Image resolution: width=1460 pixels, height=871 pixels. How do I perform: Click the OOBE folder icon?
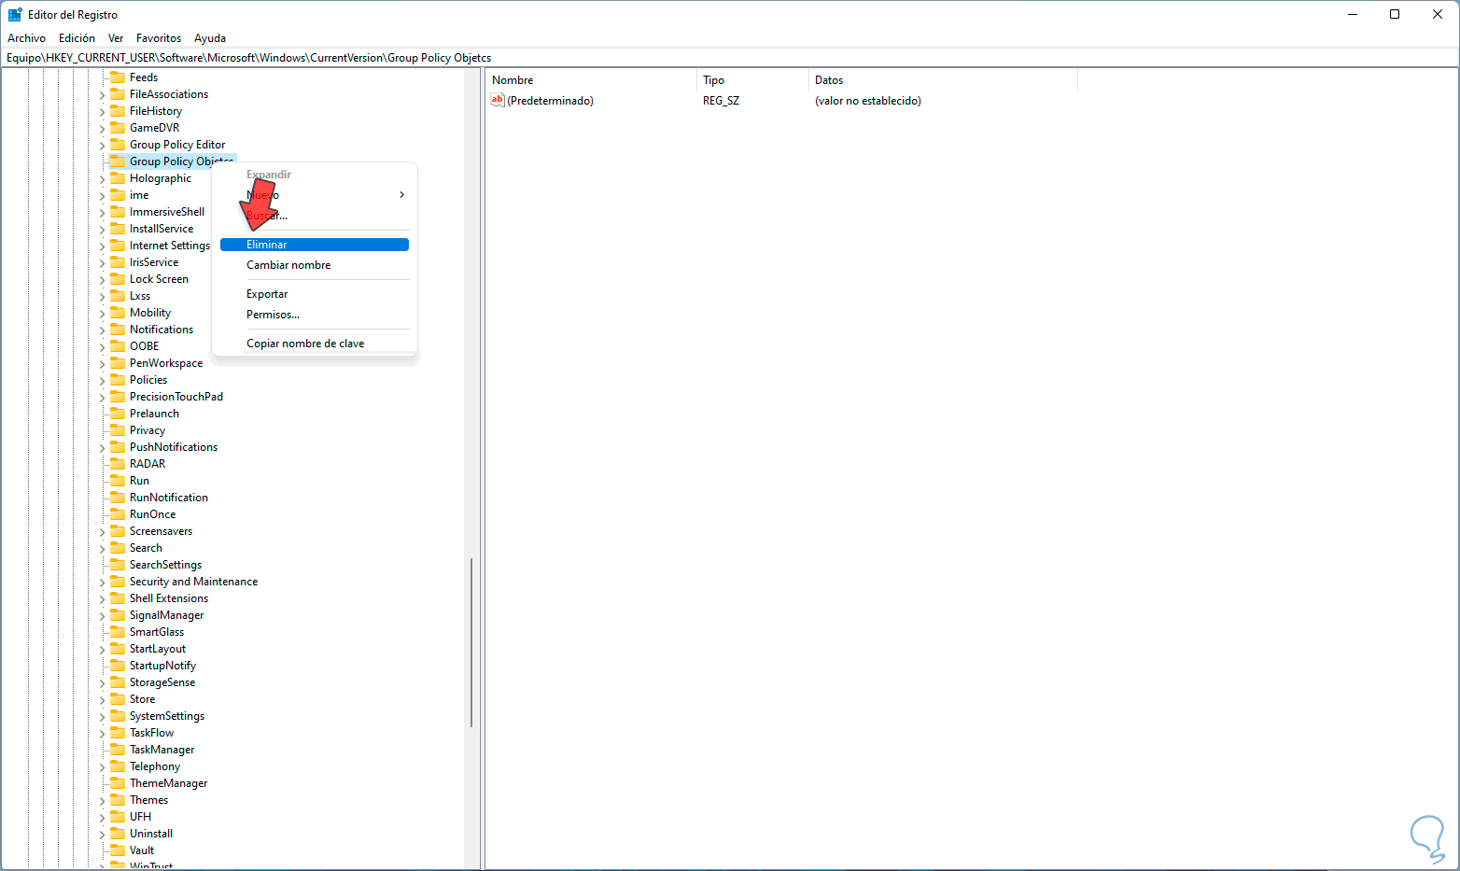point(118,346)
